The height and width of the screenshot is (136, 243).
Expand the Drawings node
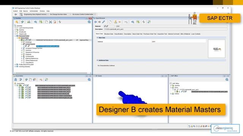(x=22, y=42)
